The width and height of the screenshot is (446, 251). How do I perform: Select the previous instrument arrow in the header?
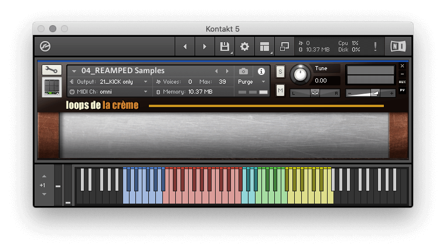point(216,71)
